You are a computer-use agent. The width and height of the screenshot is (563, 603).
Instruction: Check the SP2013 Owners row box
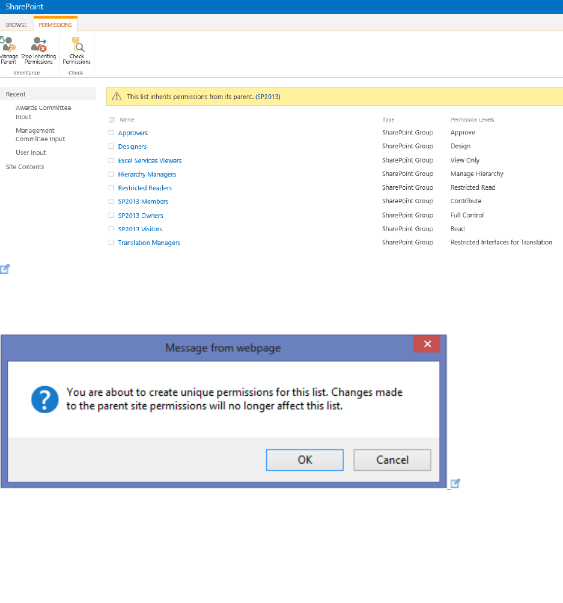(111, 216)
